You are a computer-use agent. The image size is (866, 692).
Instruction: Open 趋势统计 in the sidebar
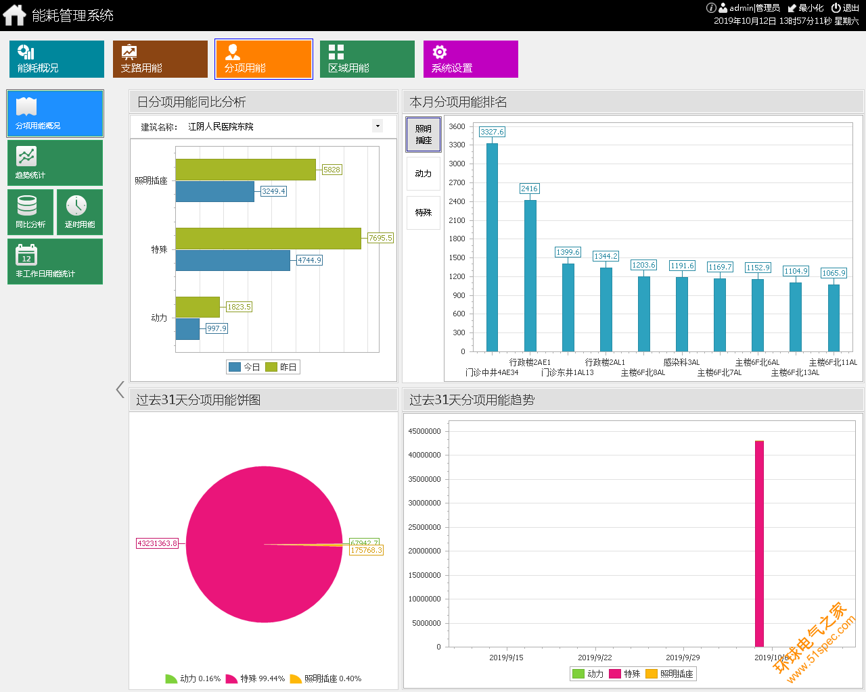tap(55, 163)
